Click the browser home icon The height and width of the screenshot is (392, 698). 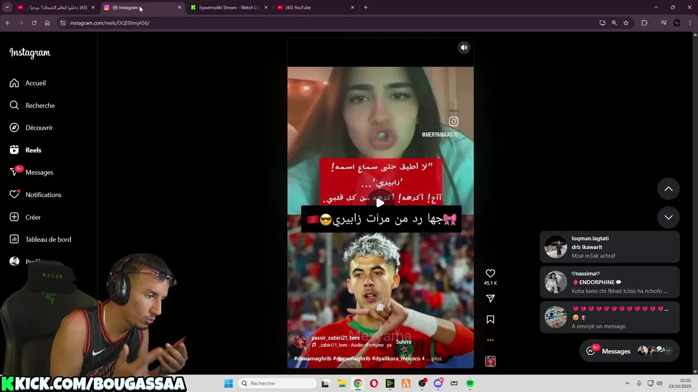[47, 23]
